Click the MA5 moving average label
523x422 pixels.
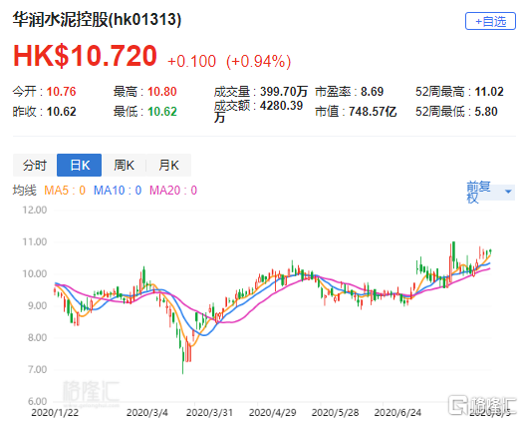coord(65,191)
